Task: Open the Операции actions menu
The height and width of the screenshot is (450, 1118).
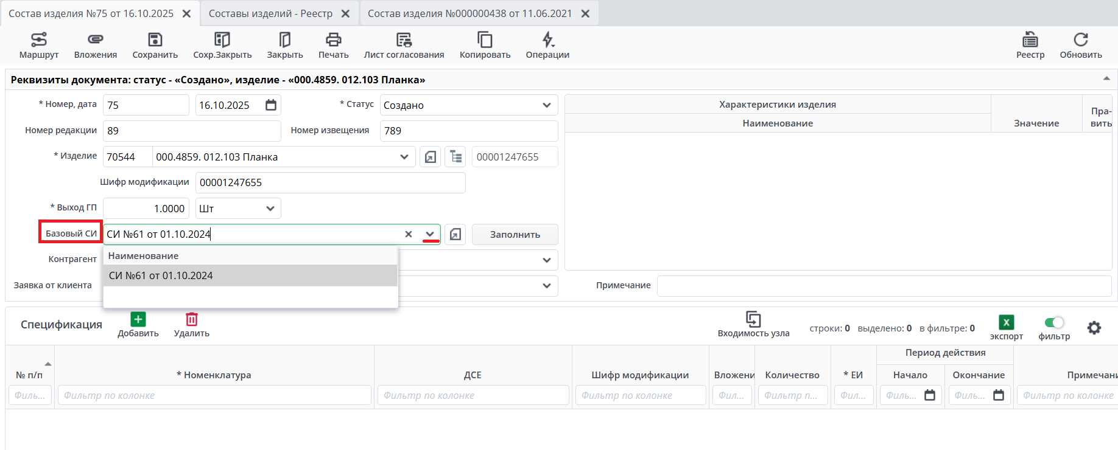Action: [547, 46]
